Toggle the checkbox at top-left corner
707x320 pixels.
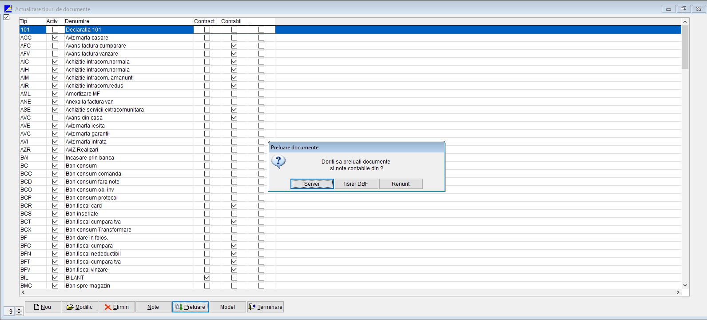click(x=7, y=17)
